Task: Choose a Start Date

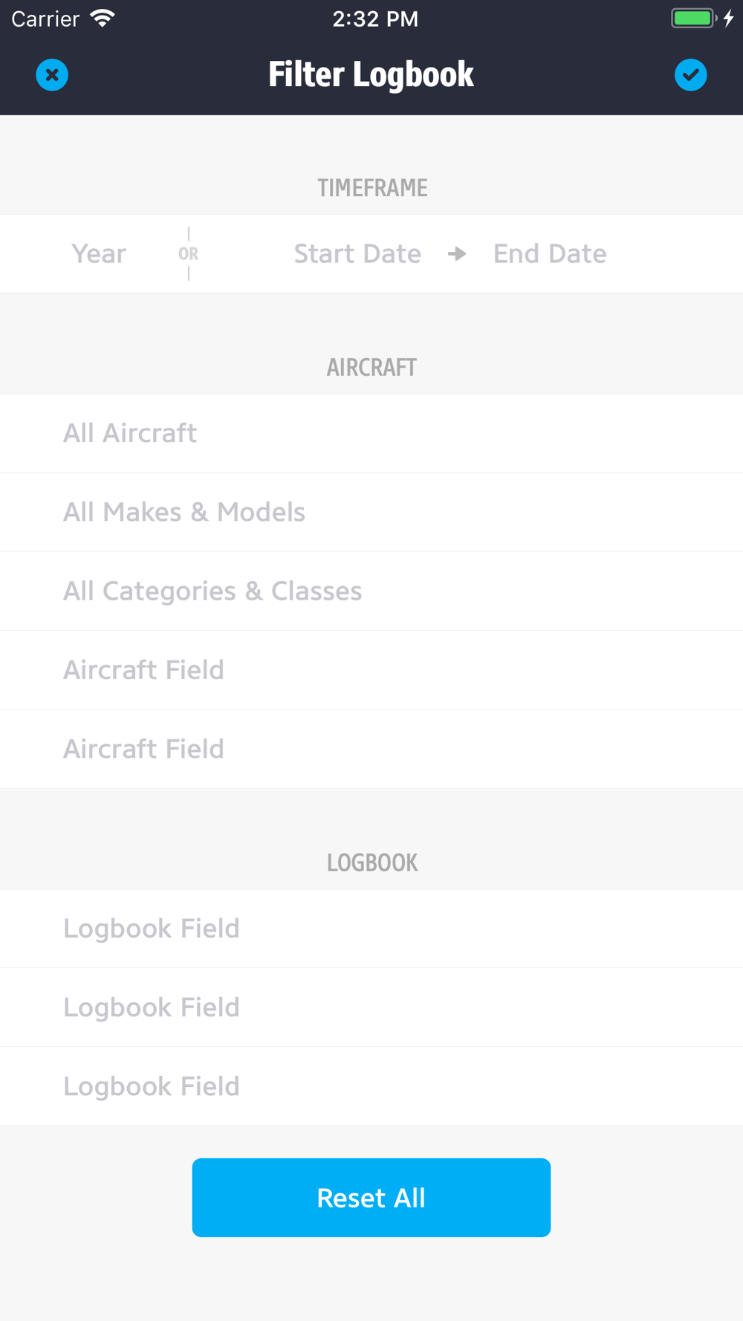Action: pos(357,254)
